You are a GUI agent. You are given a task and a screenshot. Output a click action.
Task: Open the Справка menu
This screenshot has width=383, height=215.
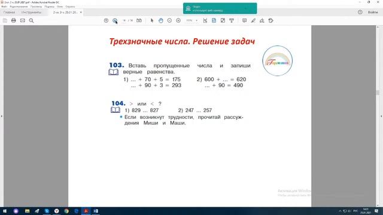70,7
